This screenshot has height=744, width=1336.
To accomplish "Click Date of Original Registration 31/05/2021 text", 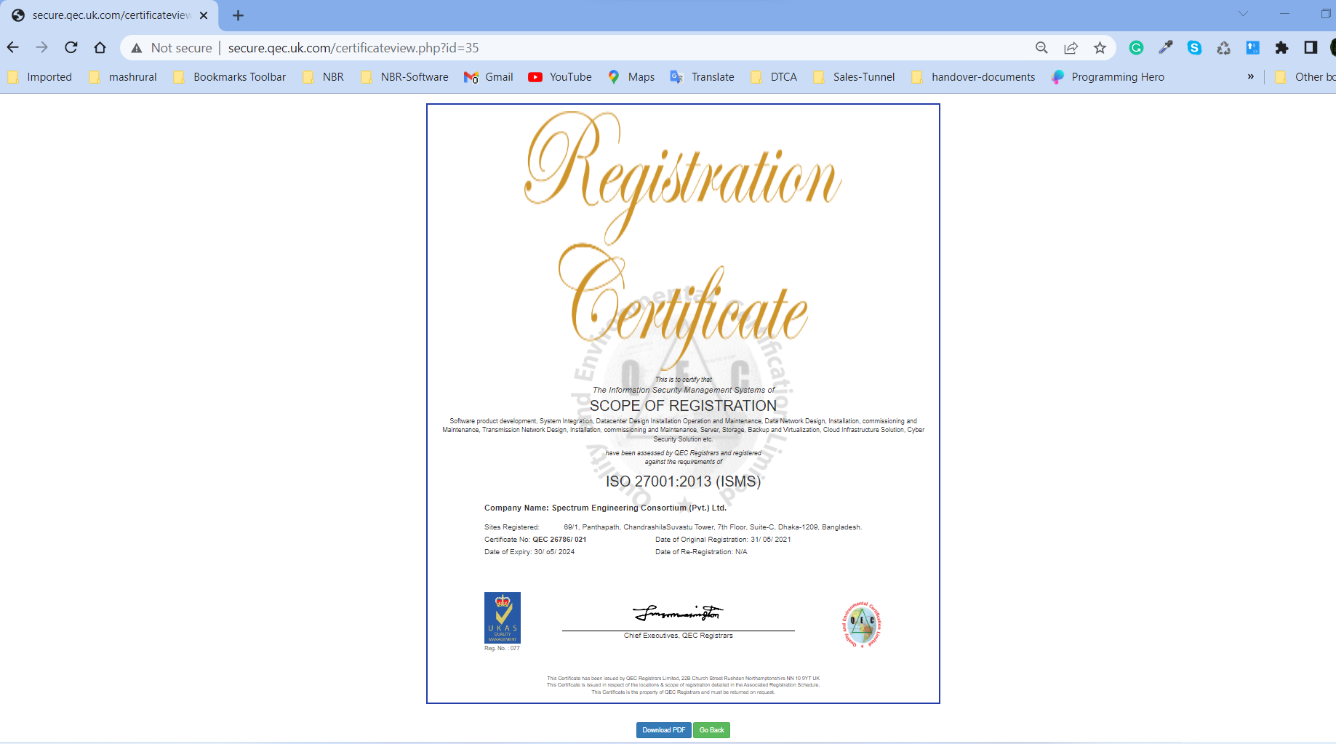I will tap(723, 540).
